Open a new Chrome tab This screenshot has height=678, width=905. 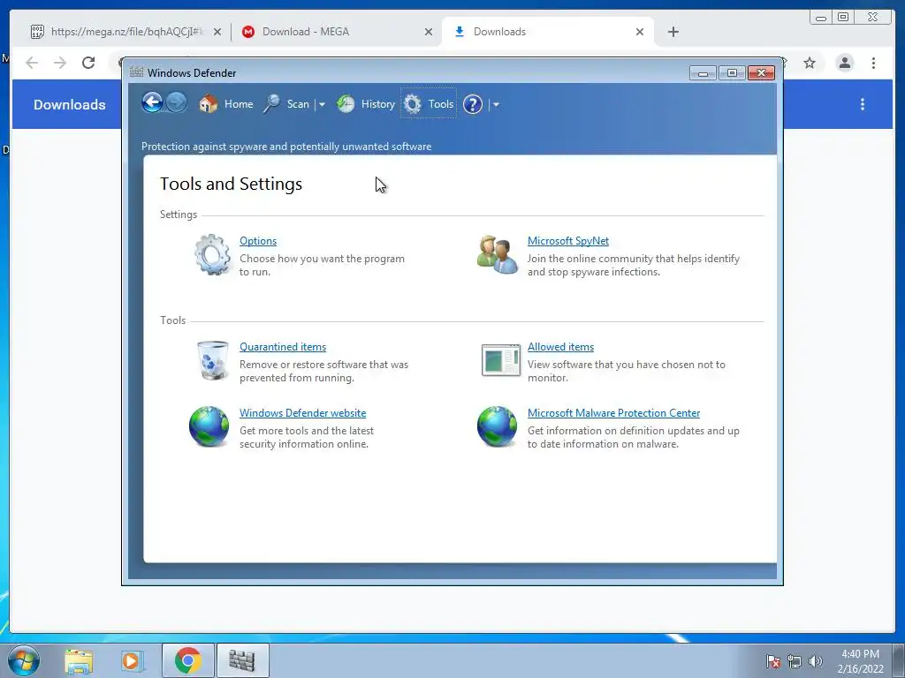pyautogui.click(x=673, y=32)
